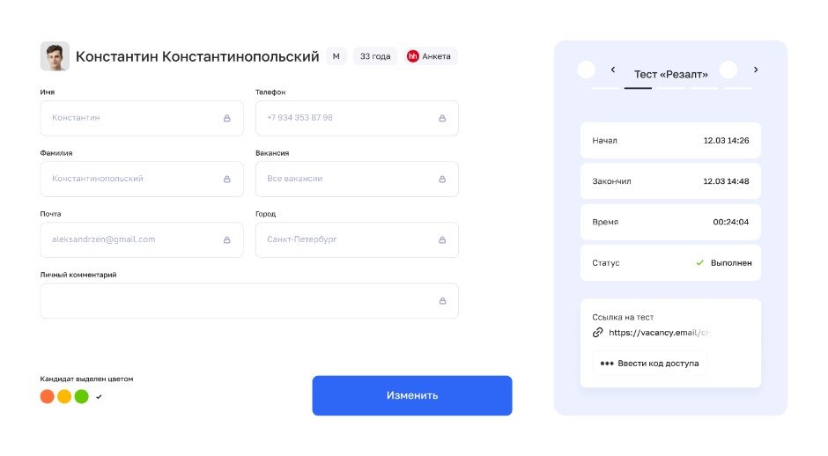The height and width of the screenshot is (456, 828).
Task: Click the lock icon in the Город field
Action: coord(441,239)
